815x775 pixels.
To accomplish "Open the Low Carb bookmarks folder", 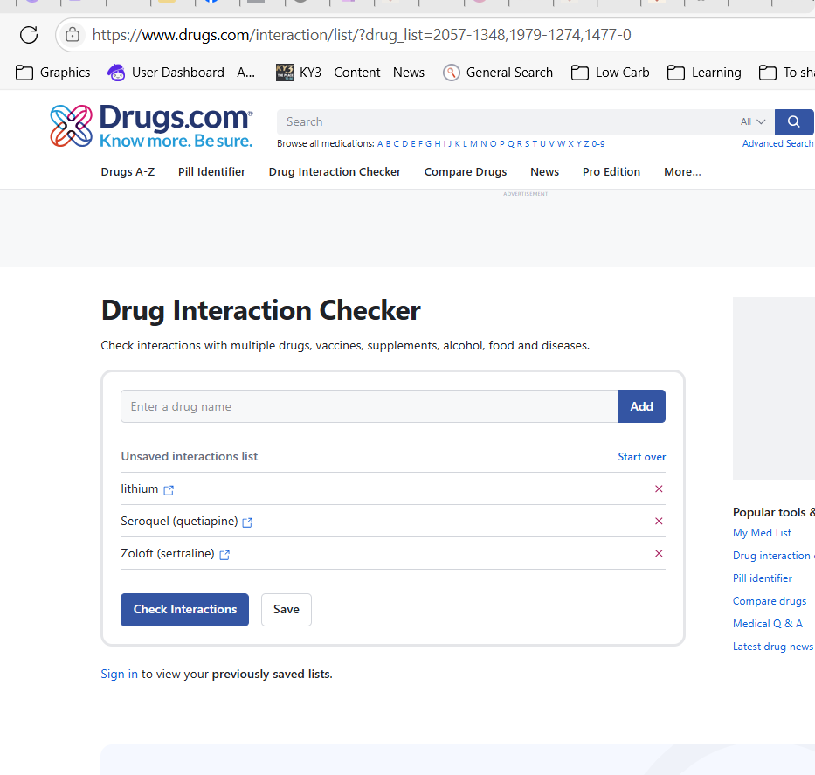I will [611, 73].
